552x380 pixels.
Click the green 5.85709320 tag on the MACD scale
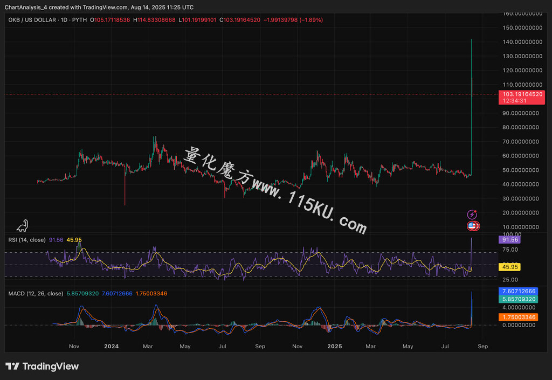coord(518,300)
